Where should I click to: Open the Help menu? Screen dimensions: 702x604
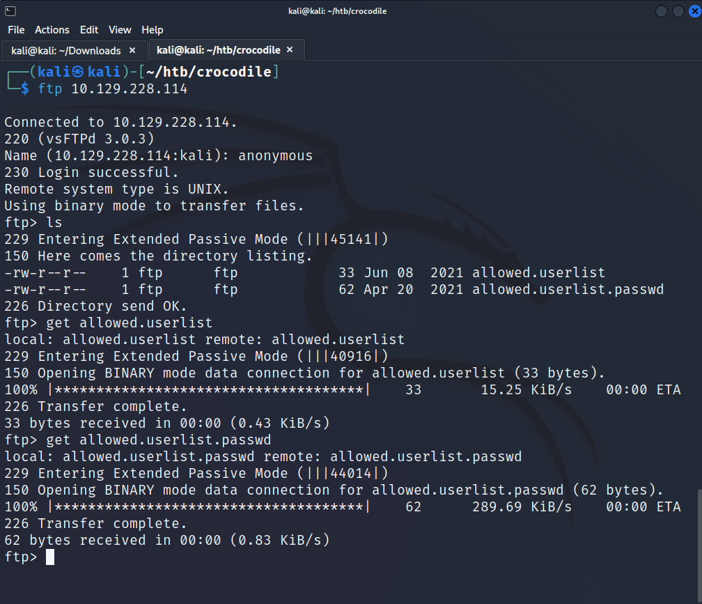coord(152,30)
